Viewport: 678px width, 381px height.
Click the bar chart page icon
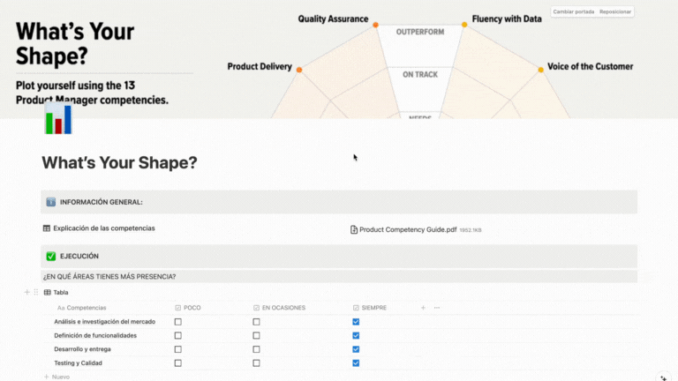pos(58,119)
